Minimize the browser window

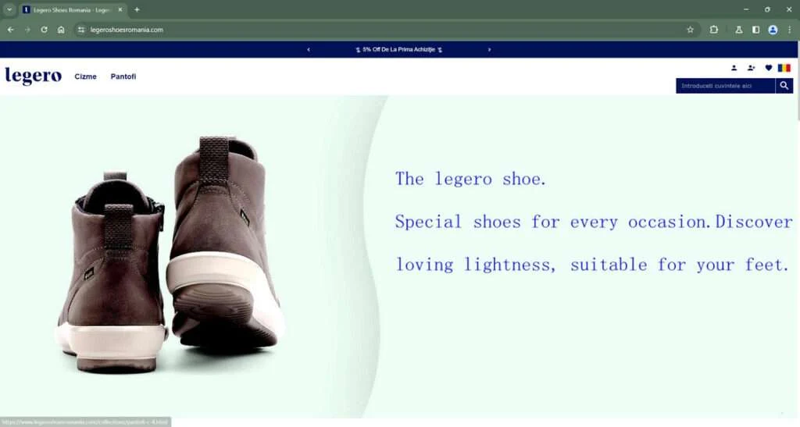point(746,9)
